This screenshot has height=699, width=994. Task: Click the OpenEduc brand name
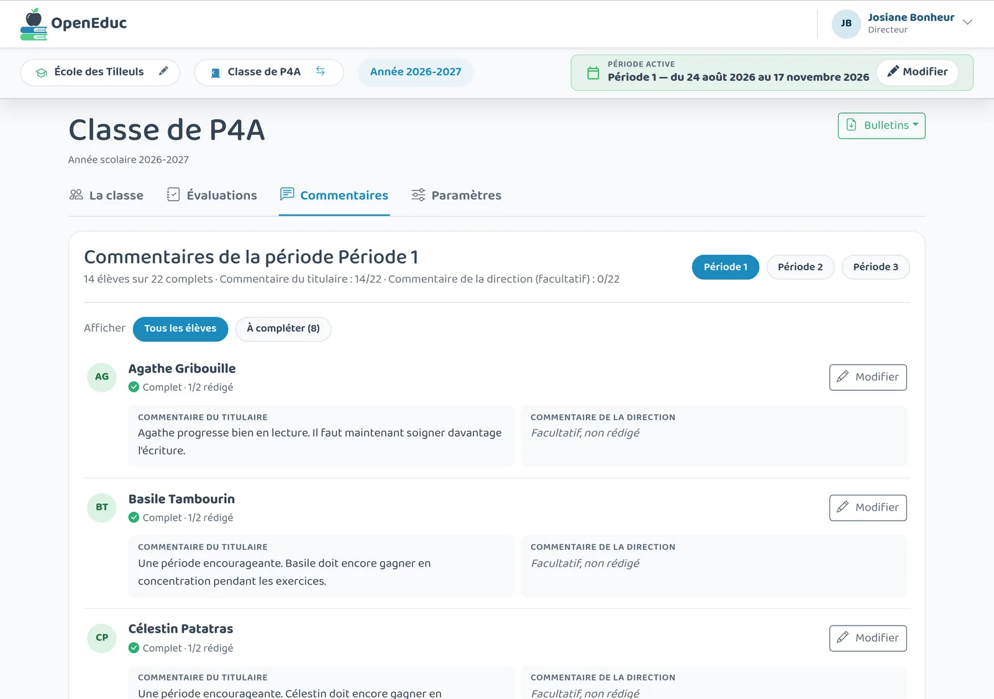pos(89,24)
